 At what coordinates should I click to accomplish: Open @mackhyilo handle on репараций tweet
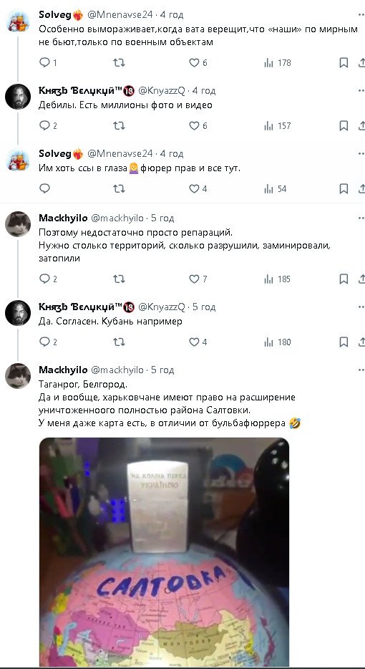coord(117,218)
